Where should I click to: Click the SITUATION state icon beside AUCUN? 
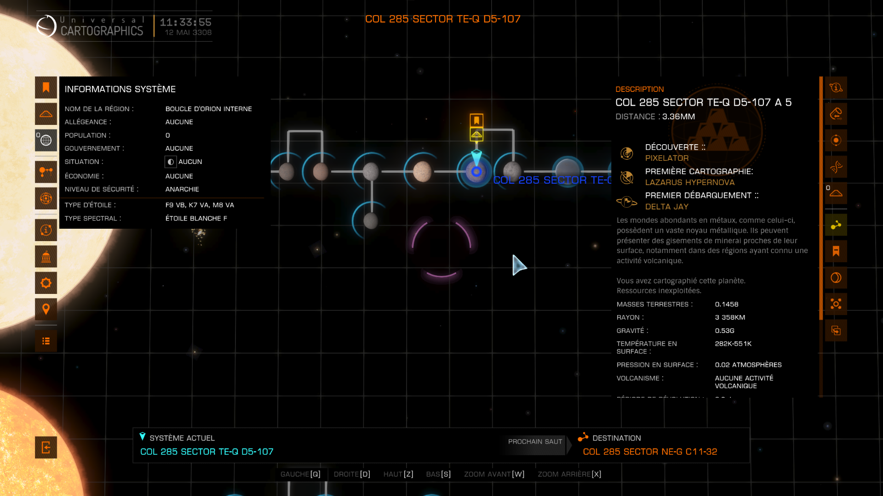point(171,162)
